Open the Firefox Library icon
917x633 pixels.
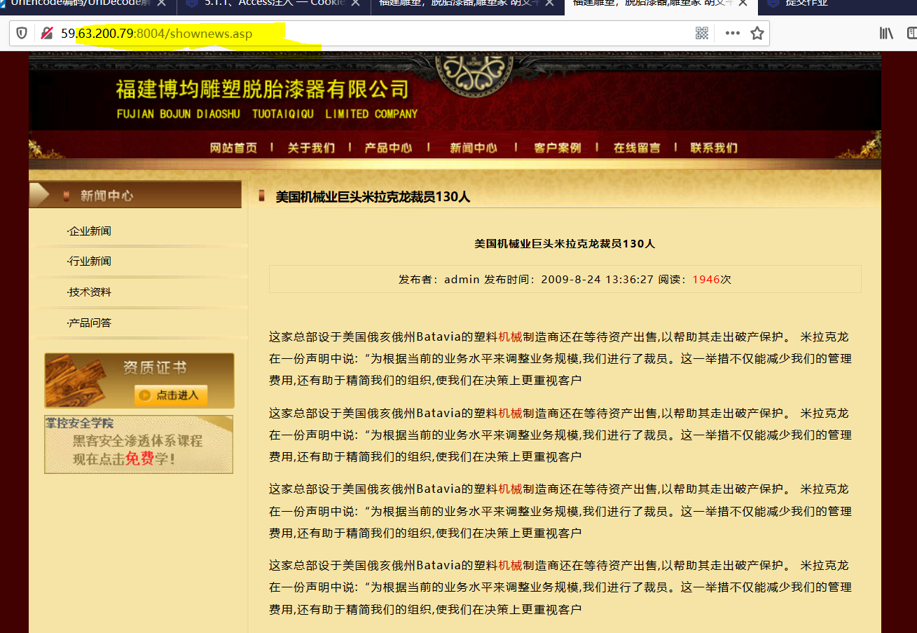click(885, 32)
